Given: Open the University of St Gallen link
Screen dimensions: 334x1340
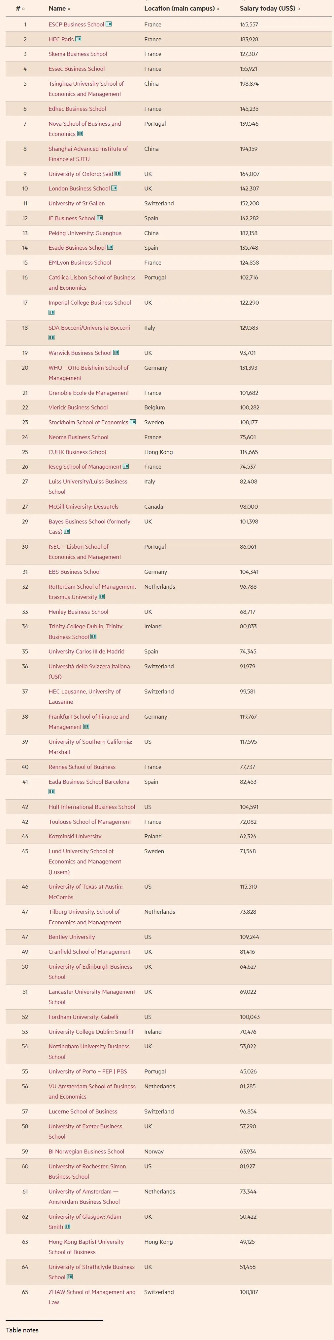Looking at the screenshot, I should click(76, 203).
